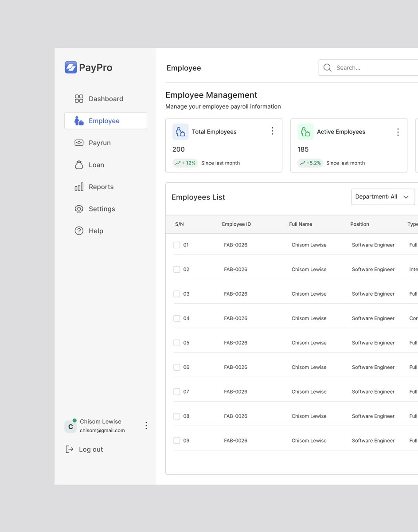This screenshot has height=532, width=418.
Task: Click the +12% trend badge
Action: [185, 163]
